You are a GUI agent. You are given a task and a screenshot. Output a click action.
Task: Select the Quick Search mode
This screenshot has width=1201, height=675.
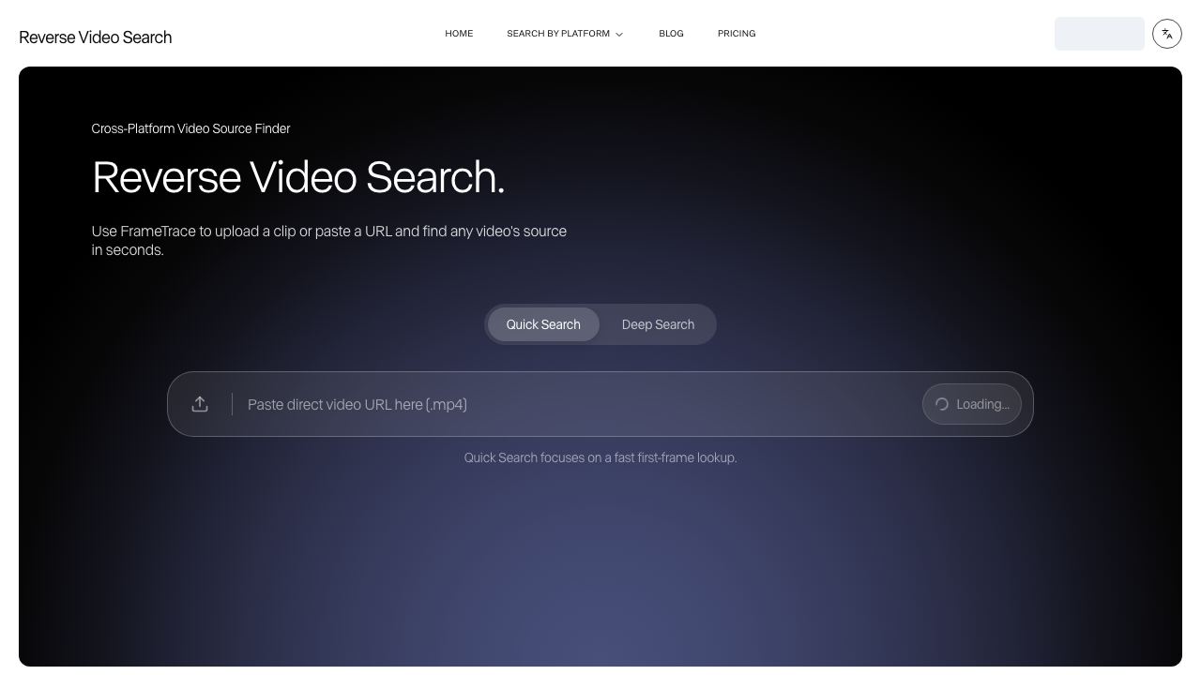pyautogui.click(x=543, y=324)
